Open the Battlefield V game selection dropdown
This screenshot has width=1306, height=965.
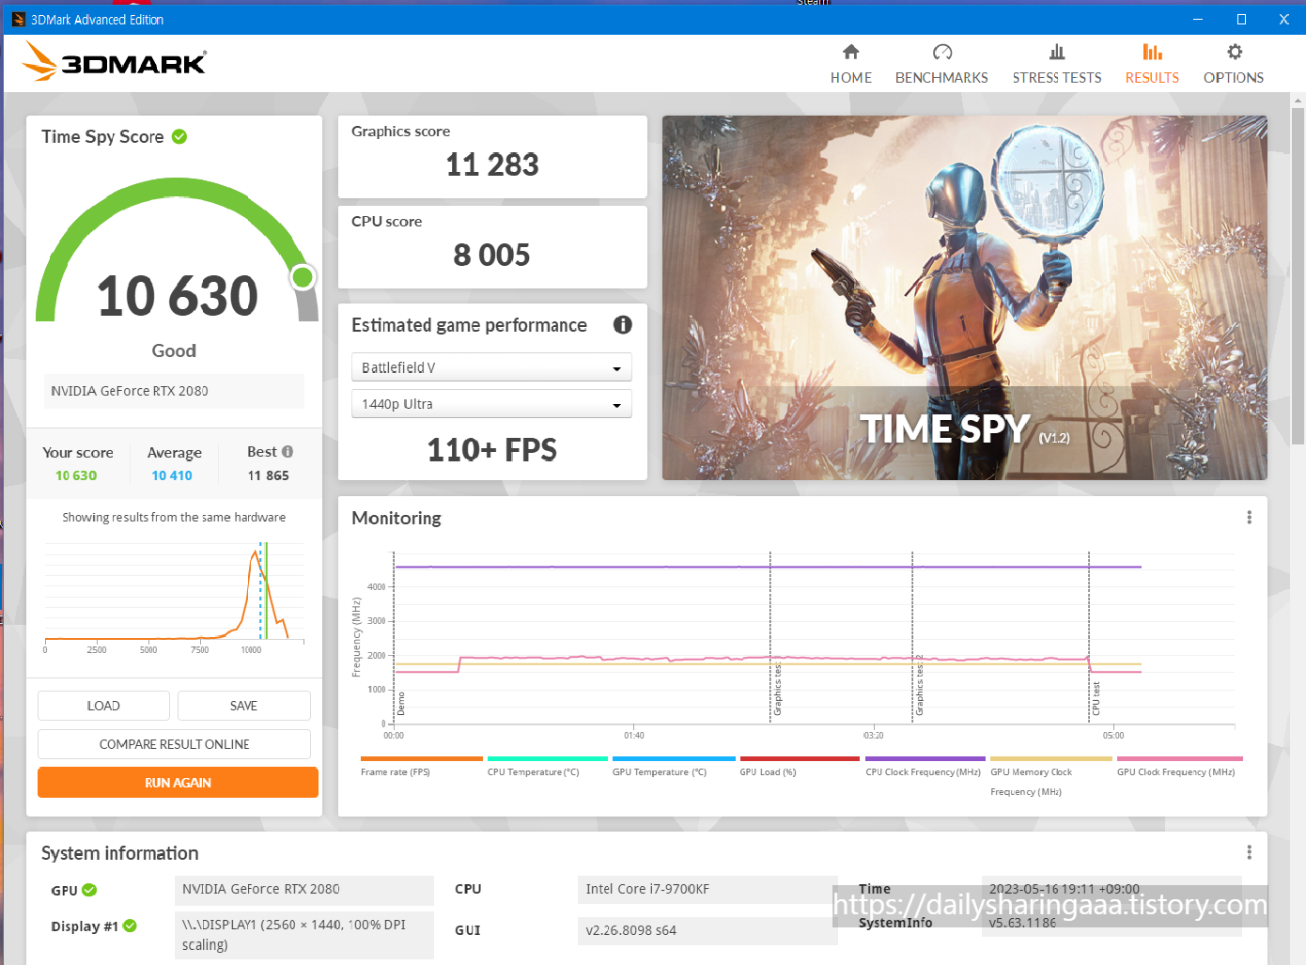[491, 366]
